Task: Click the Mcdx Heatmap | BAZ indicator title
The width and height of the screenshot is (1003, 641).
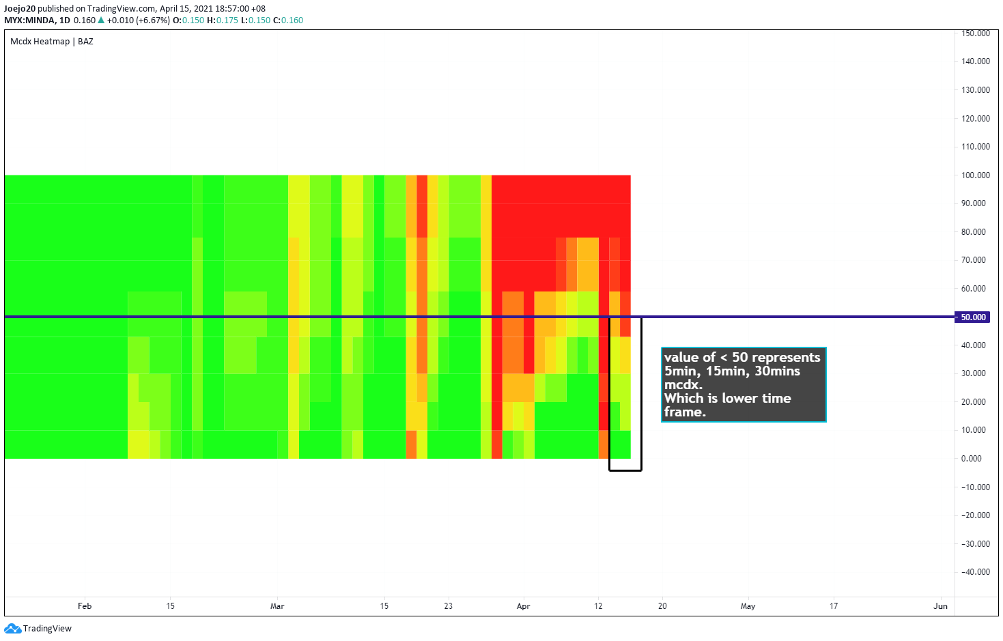Action: pyautogui.click(x=52, y=42)
